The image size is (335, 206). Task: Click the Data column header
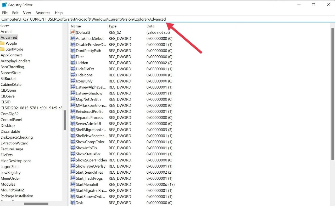tap(150, 26)
